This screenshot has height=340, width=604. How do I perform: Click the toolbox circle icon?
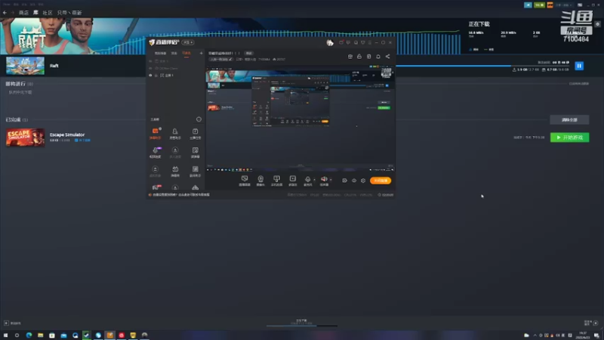(199, 119)
